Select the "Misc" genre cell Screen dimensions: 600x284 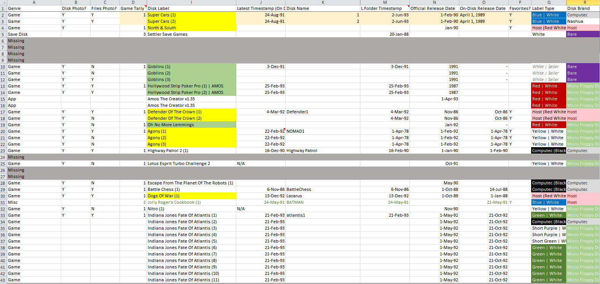coord(33,202)
